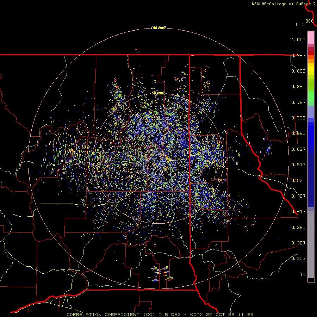
Task: Pick the lavender swatch beside 0.733
Action: coord(311,112)
